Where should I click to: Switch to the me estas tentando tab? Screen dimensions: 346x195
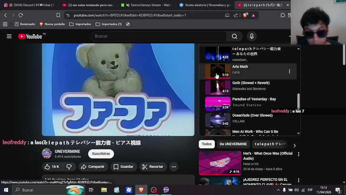tap(88, 5)
